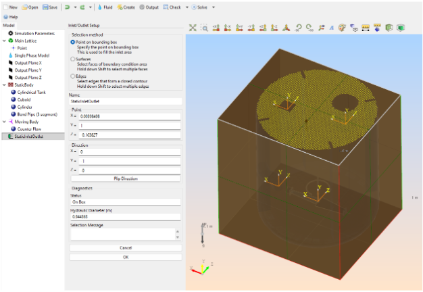Collapse the StaticBody tree node
423x292 pixels.
tap(4, 84)
